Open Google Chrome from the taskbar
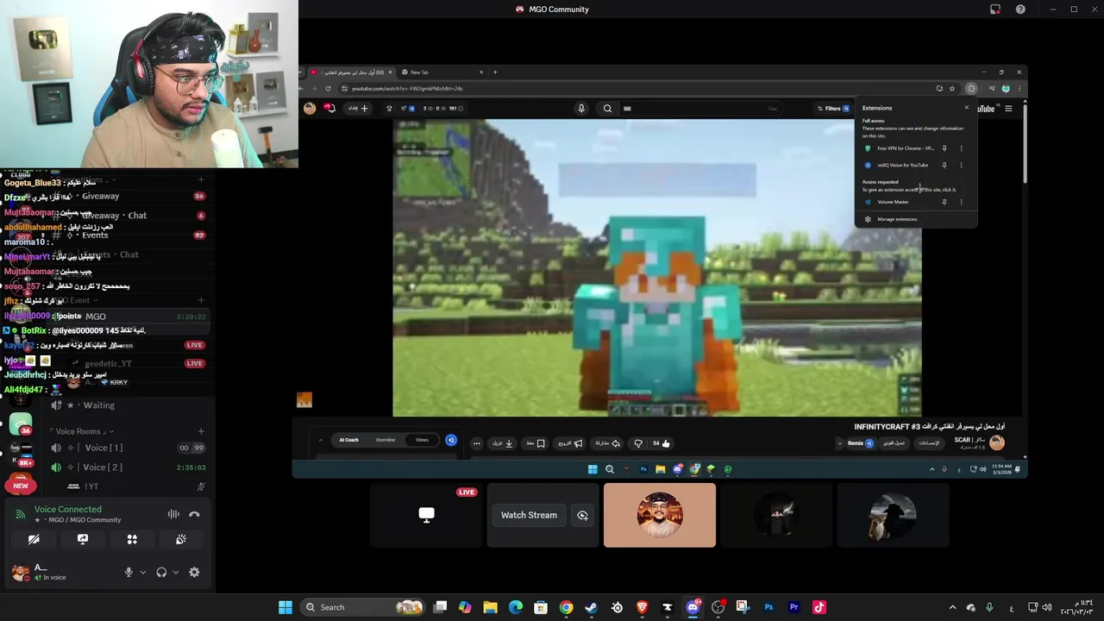 pyautogui.click(x=566, y=607)
